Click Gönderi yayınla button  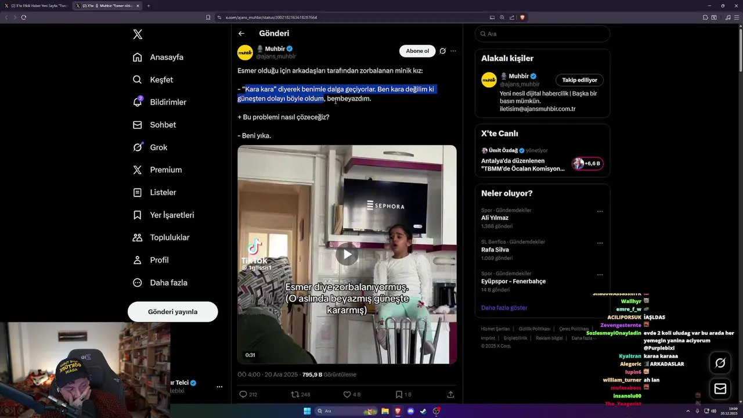point(172,312)
